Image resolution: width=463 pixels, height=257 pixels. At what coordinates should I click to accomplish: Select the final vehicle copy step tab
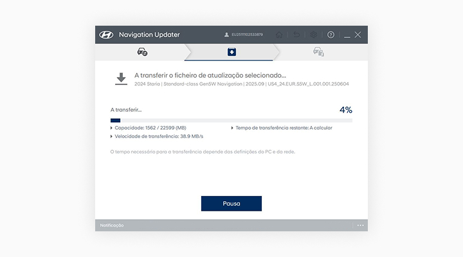(318, 52)
